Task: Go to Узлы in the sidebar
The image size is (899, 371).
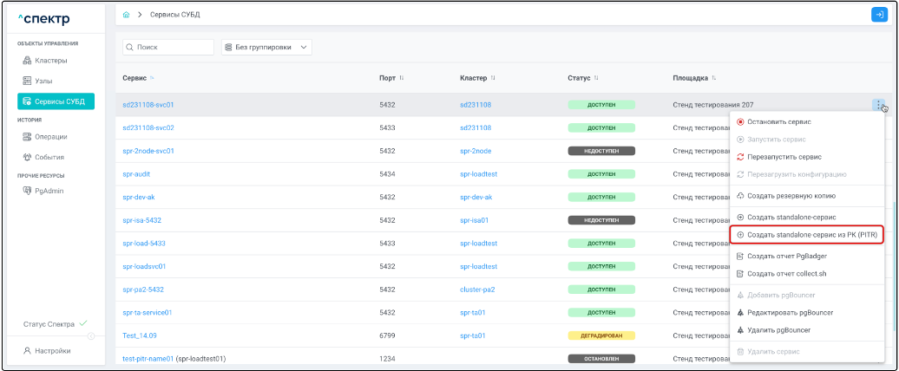Action: [x=43, y=81]
